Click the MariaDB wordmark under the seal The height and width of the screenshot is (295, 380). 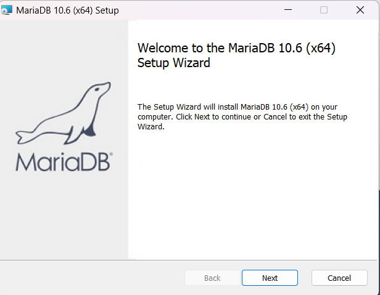[x=63, y=161]
